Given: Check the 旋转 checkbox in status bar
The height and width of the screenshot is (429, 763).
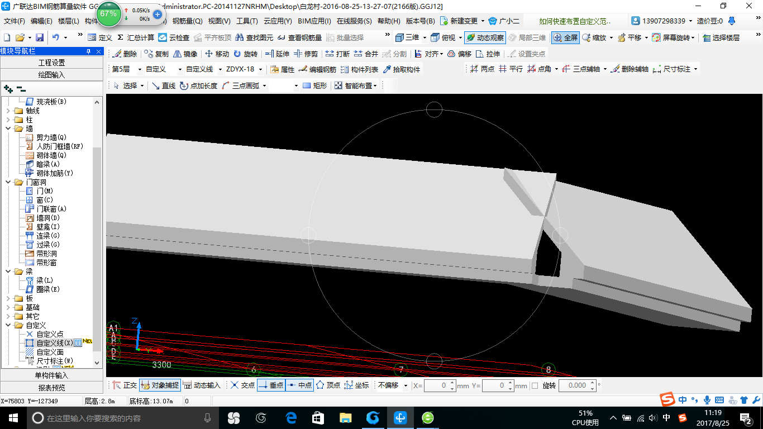Looking at the screenshot, I should click(535, 385).
